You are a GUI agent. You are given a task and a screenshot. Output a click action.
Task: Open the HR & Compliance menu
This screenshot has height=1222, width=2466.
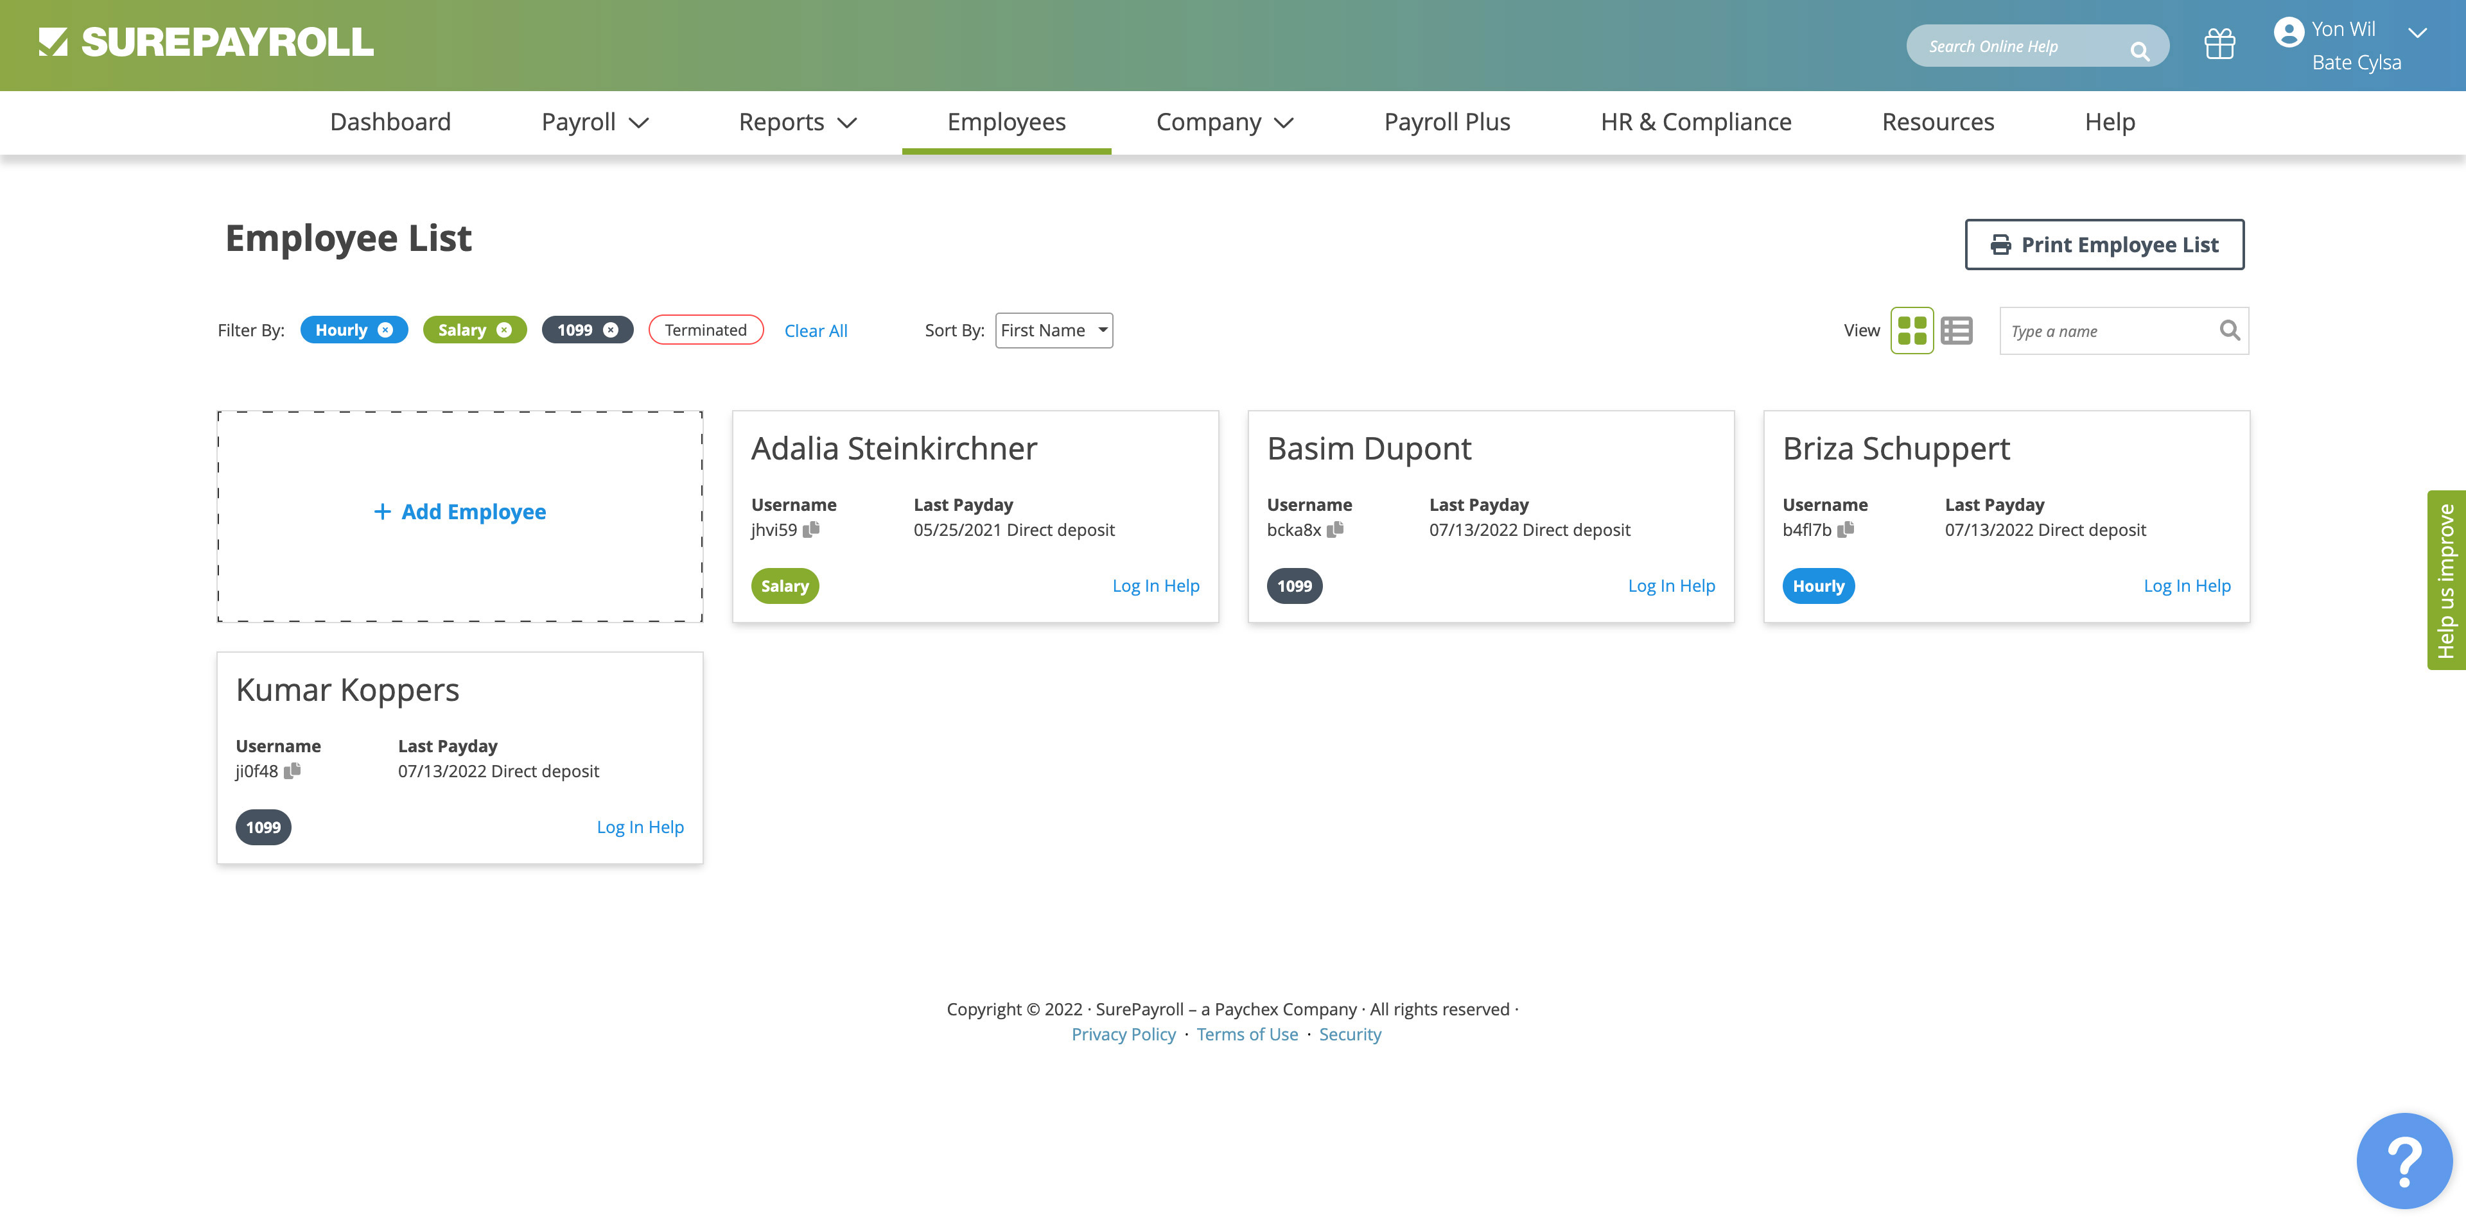point(1695,121)
